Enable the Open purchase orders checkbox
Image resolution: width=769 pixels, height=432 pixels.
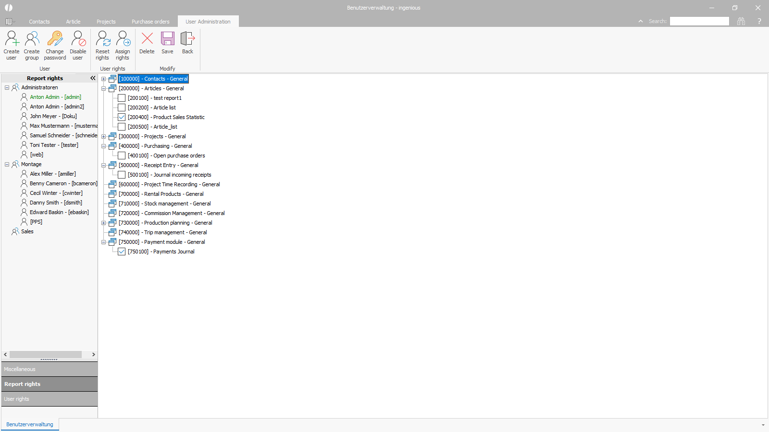tap(122, 156)
